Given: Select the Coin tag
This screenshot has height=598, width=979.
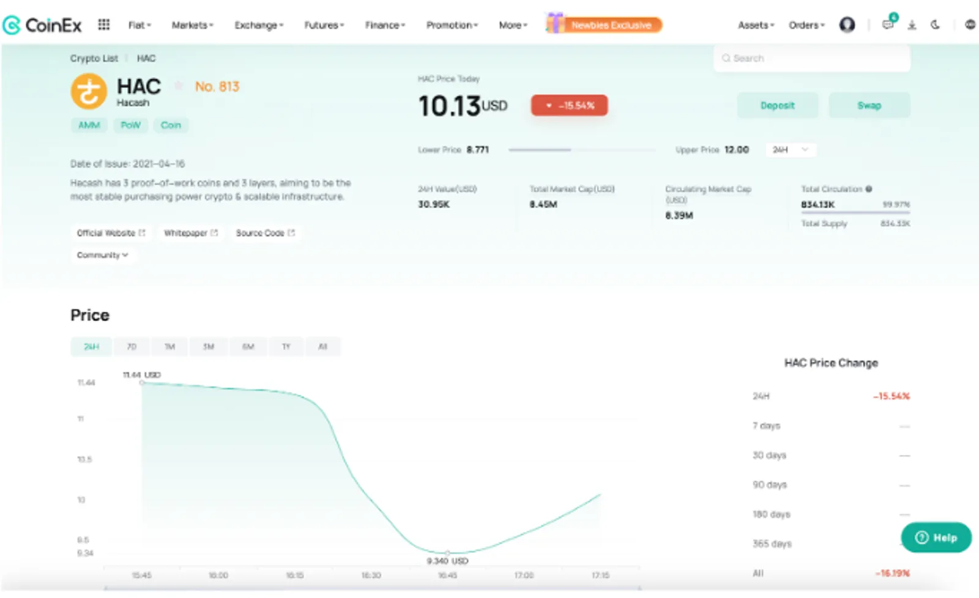Looking at the screenshot, I should [171, 125].
